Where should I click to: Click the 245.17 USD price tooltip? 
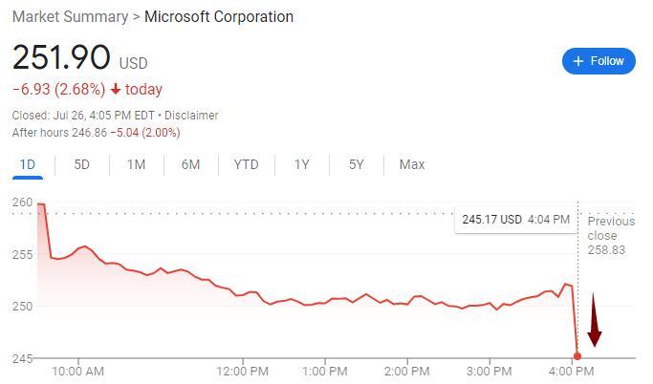tap(516, 220)
